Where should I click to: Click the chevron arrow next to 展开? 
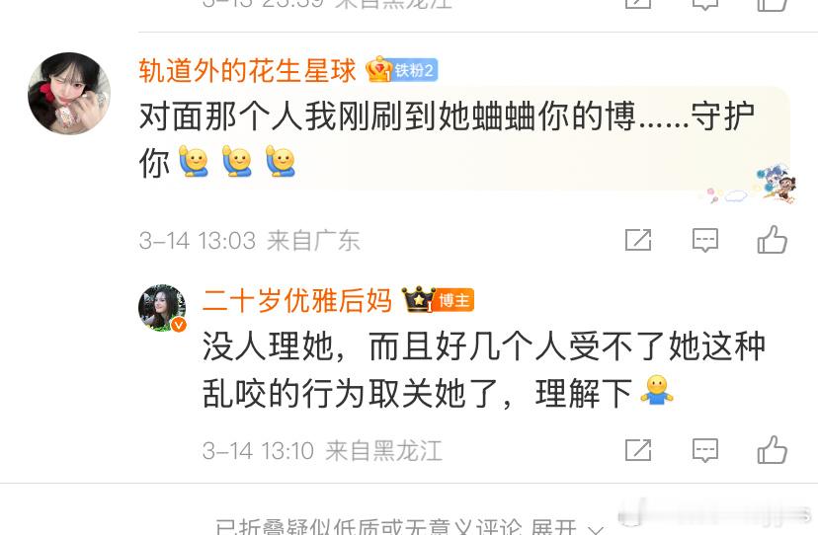pos(595,529)
